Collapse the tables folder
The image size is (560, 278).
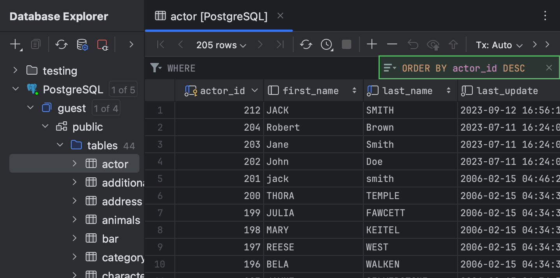point(60,145)
